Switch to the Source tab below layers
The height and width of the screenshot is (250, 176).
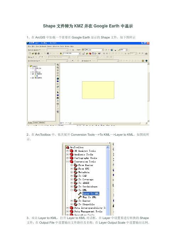click(x=35, y=123)
